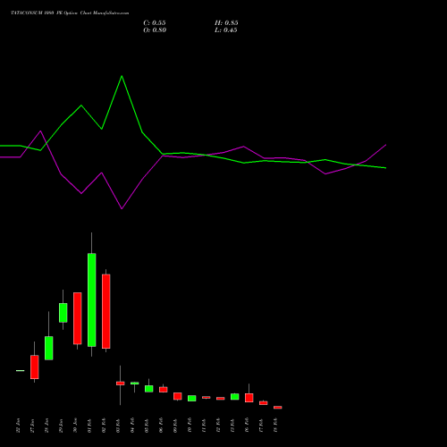Click the red candle for 16 Feb
The image size is (447, 447).
(x=249, y=398)
